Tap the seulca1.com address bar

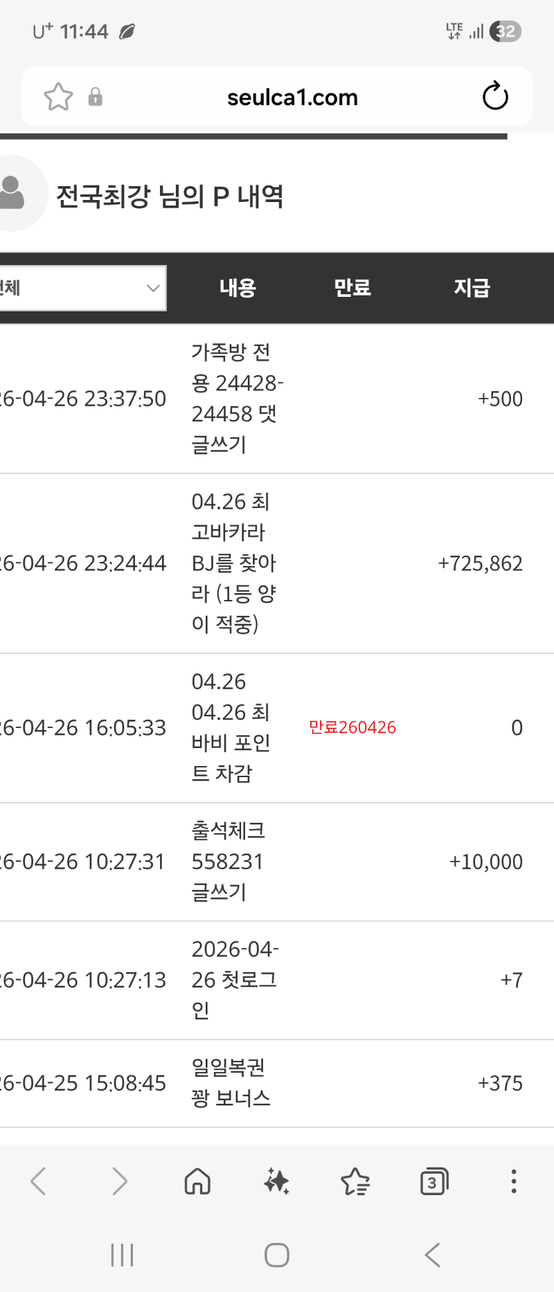tap(292, 98)
